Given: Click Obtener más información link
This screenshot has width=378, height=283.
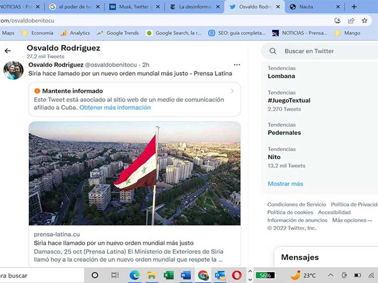Looking at the screenshot, I should (x=115, y=108).
